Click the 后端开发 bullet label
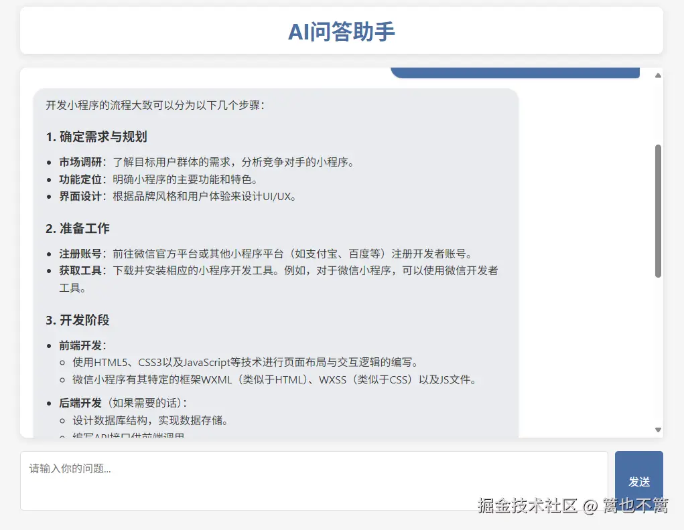The image size is (684, 530). coord(80,403)
